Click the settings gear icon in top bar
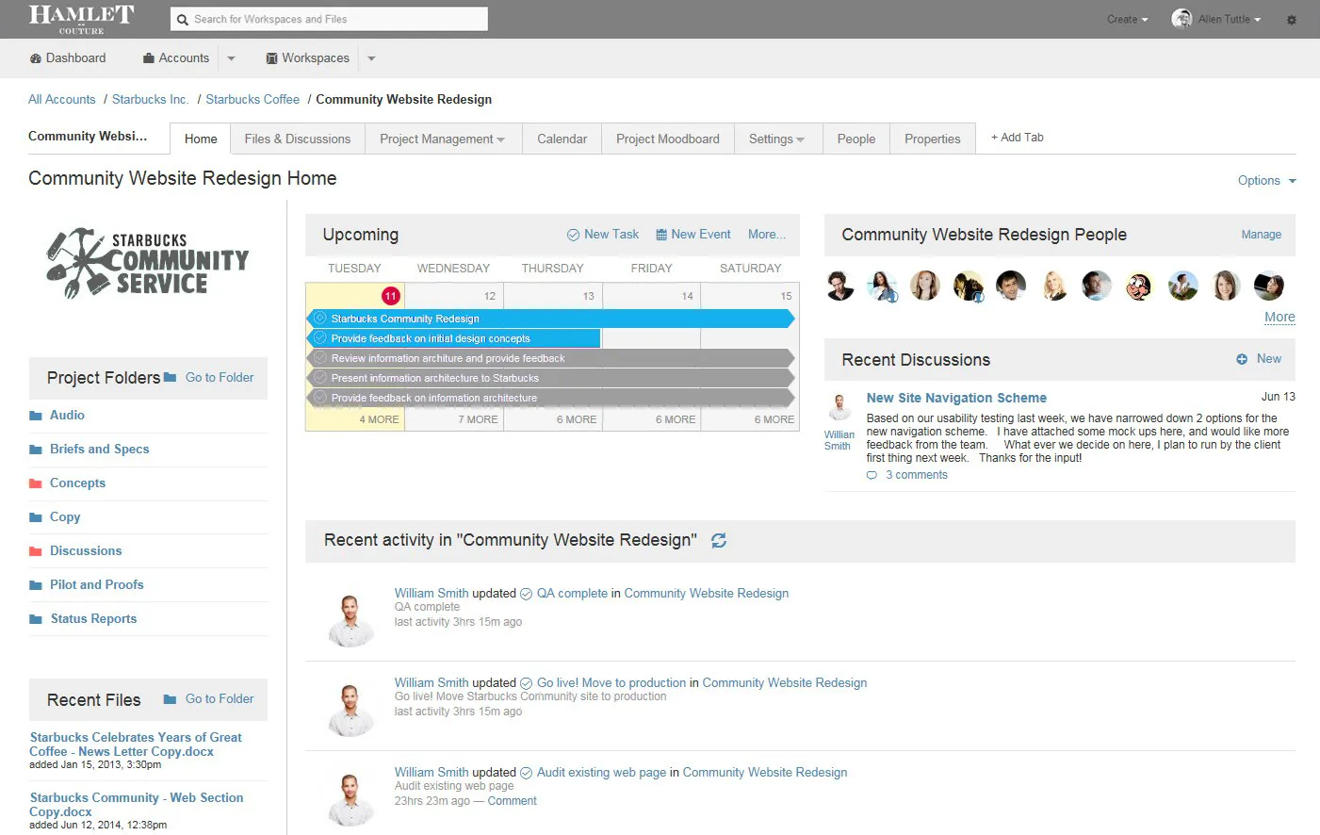The width and height of the screenshot is (1320, 835). [x=1292, y=20]
